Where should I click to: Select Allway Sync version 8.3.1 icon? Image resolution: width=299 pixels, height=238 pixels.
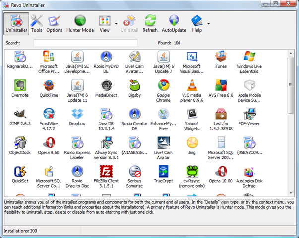[x=106, y=142]
